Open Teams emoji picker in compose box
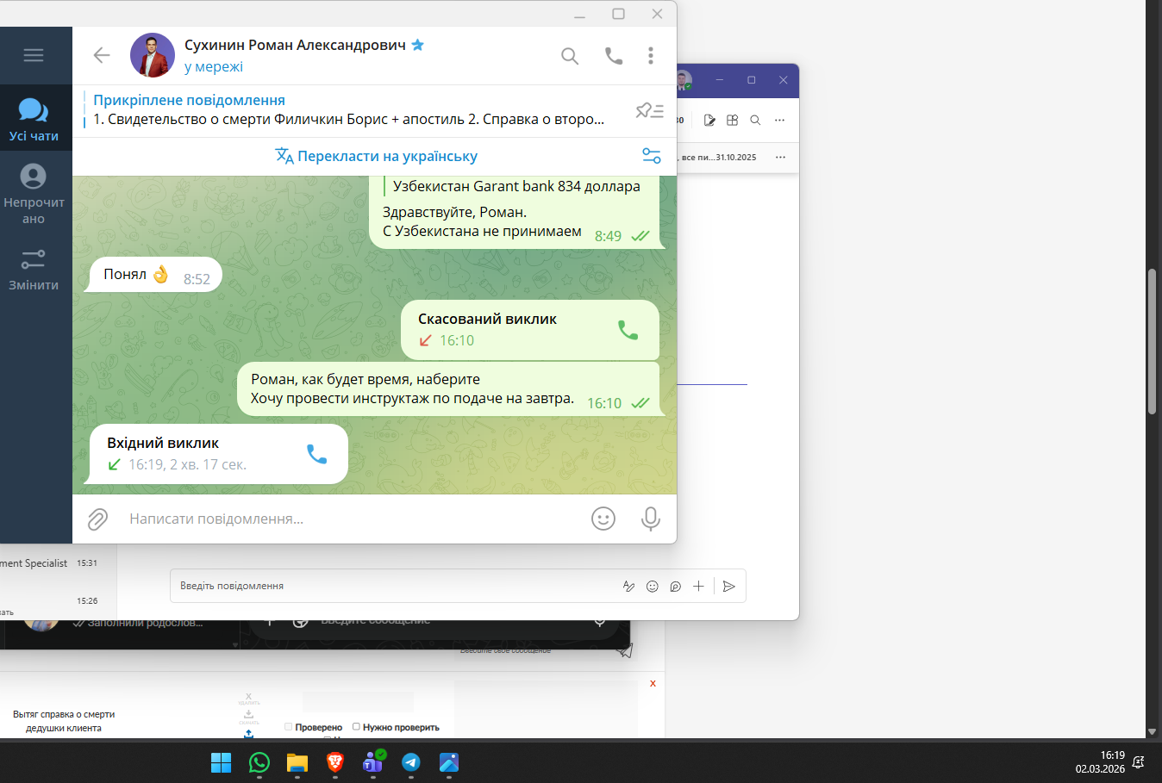Image resolution: width=1162 pixels, height=783 pixels. tap(653, 587)
